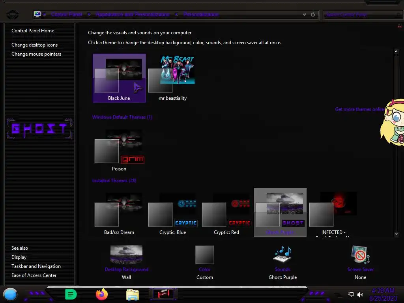Image resolution: width=404 pixels, height=303 pixels.
Task: Open the Sounds music notes icon
Action: coord(282,254)
